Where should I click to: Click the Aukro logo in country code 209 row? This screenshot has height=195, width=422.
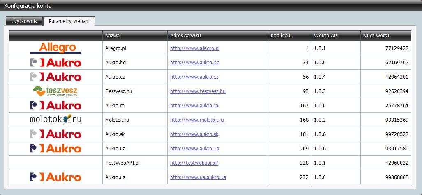(55, 148)
